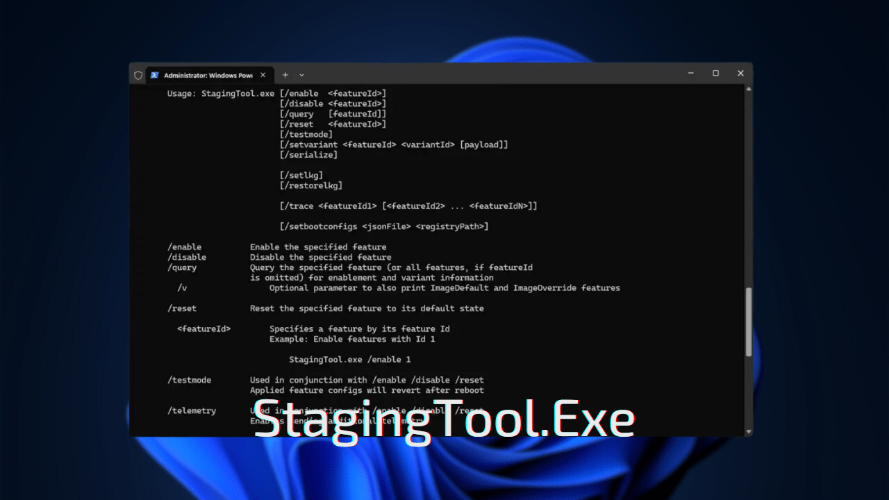Screen dimensions: 889x500
Task: Click the "[/setlkg]" usage line
Action: 301,175
